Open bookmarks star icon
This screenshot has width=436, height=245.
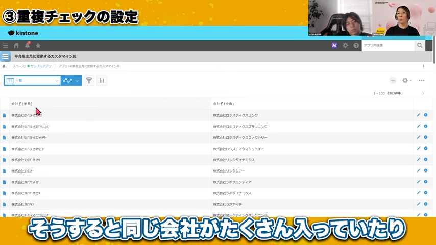tap(38, 45)
